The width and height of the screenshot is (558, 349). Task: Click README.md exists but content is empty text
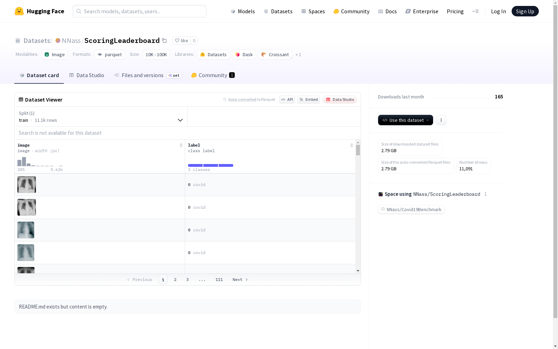tap(63, 307)
